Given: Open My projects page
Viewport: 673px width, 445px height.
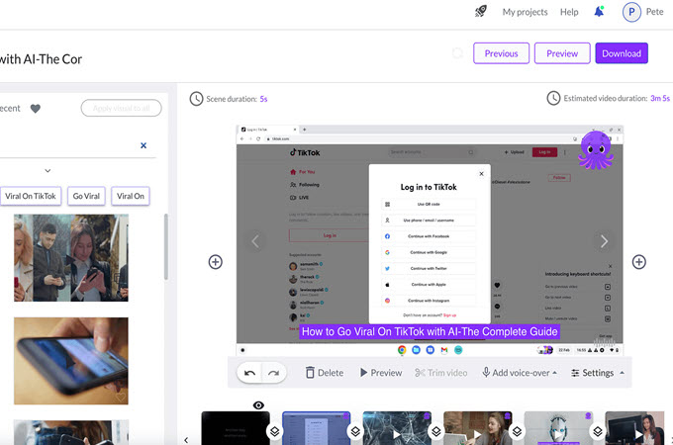Looking at the screenshot, I should pyautogui.click(x=525, y=12).
